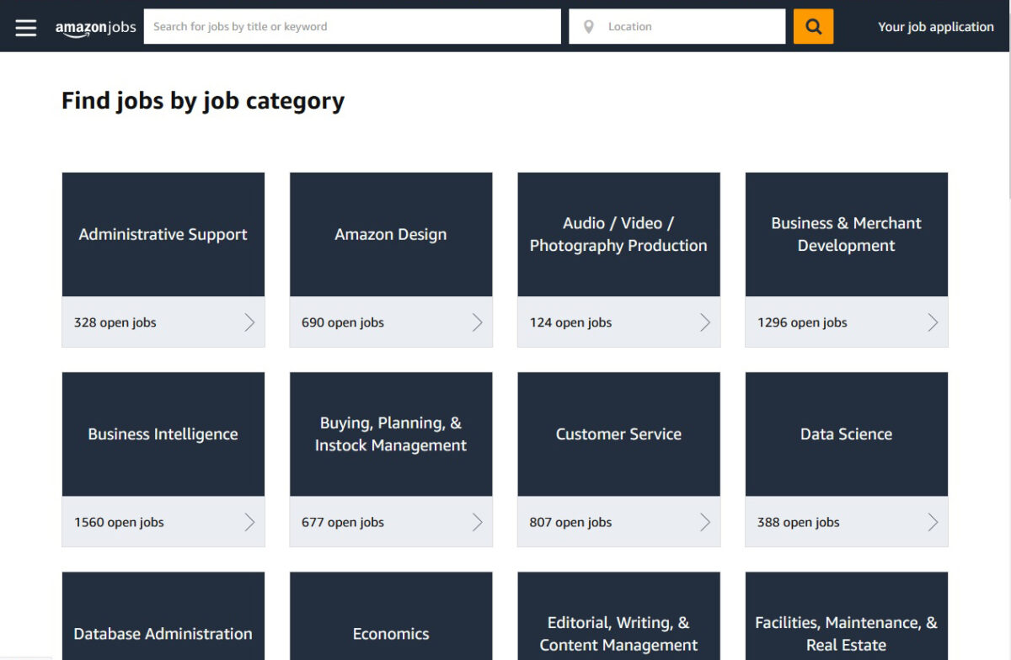Focus the job title or keyword search field
This screenshot has width=1011, height=660.
tap(352, 26)
